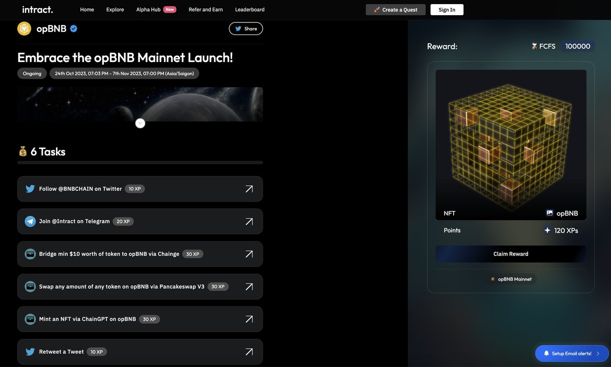Click the opBNB yellow project avatar

click(x=24, y=28)
